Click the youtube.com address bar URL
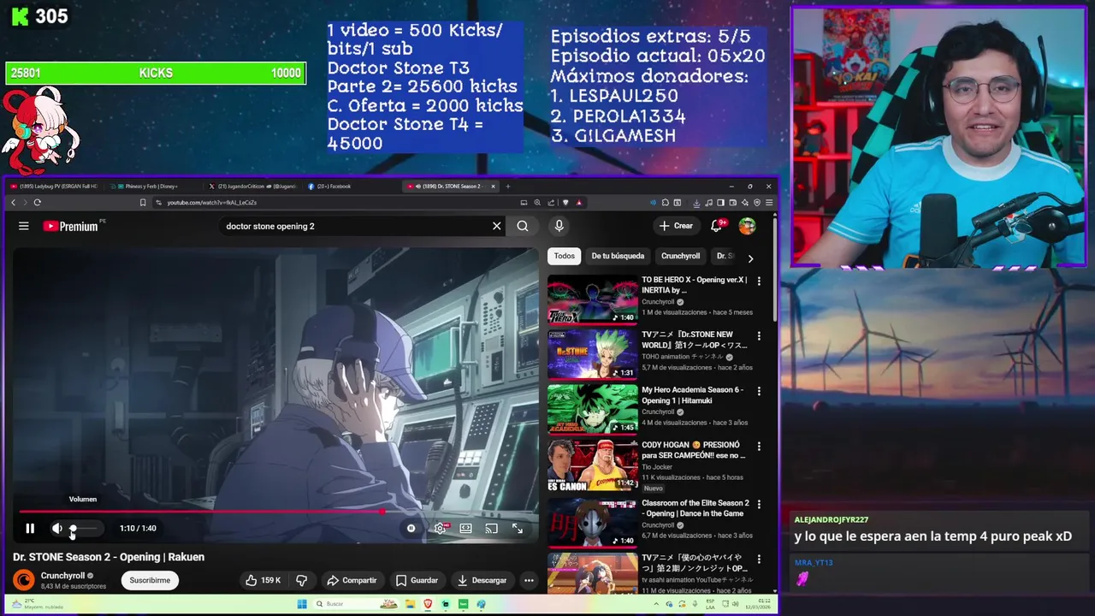 tap(211, 203)
